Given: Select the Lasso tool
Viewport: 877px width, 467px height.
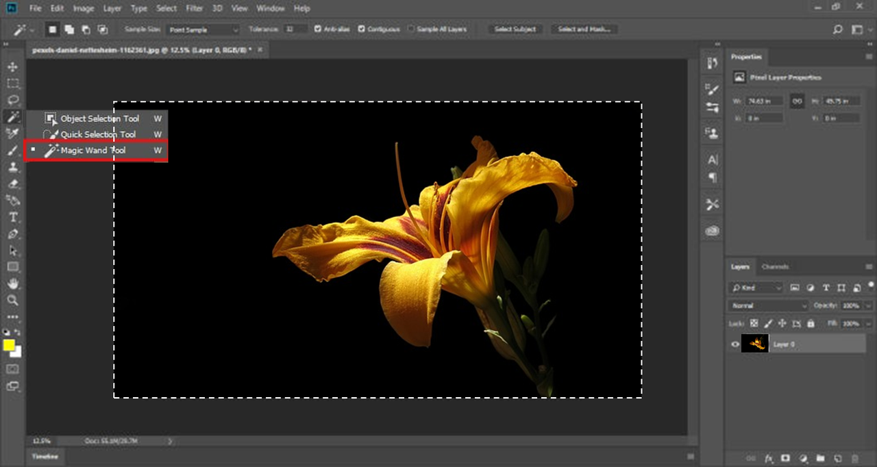Looking at the screenshot, I should pos(12,100).
